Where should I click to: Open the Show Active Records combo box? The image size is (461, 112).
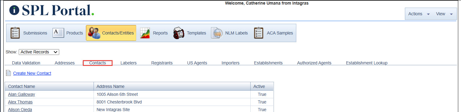point(39,52)
